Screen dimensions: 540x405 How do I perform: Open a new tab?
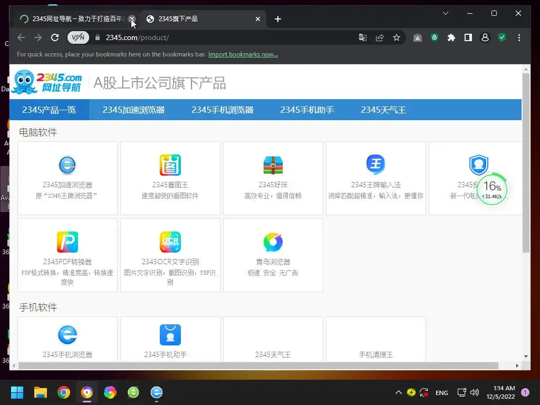point(278,19)
